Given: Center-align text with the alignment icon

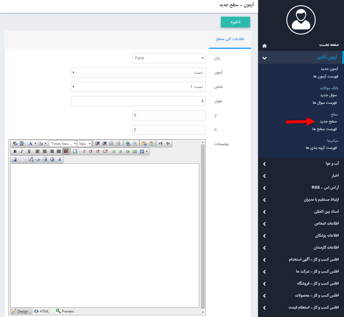Looking at the screenshot, I should (x=44, y=151).
